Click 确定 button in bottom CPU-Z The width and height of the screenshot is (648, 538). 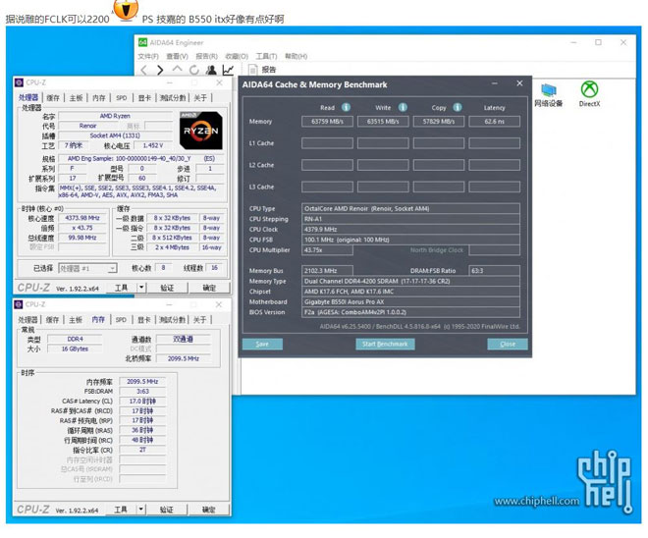click(x=209, y=510)
